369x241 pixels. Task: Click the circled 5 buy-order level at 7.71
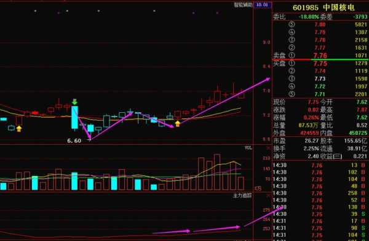(292, 94)
